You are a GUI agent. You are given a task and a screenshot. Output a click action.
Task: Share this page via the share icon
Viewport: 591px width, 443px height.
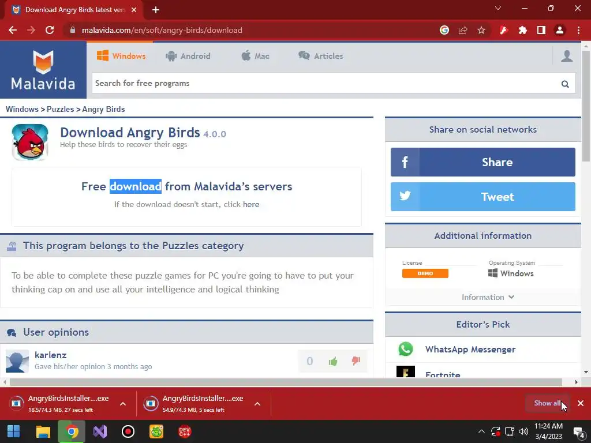[x=463, y=30]
